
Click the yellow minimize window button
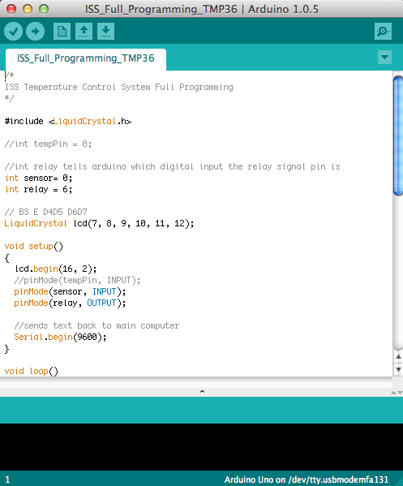(x=28, y=9)
